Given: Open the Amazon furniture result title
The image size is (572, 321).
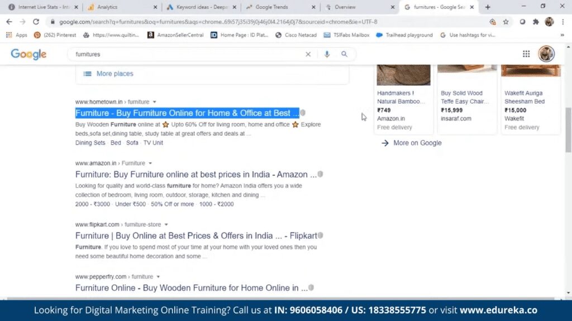Looking at the screenshot, I should (196, 174).
